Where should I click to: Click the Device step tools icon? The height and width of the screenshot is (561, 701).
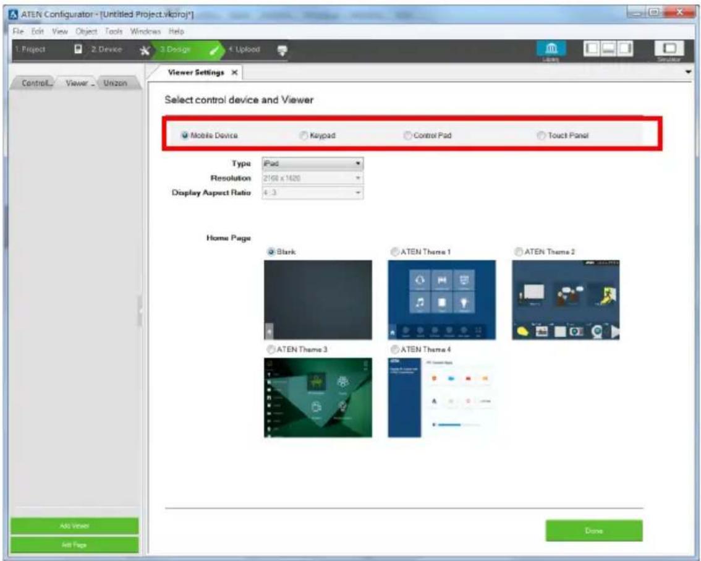pyautogui.click(x=145, y=50)
